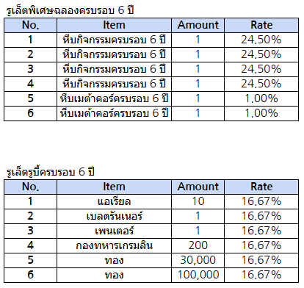Select the 24.50% rate in row 1 of top table
The height and width of the screenshot is (288, 304).
(x=261, y=40)
